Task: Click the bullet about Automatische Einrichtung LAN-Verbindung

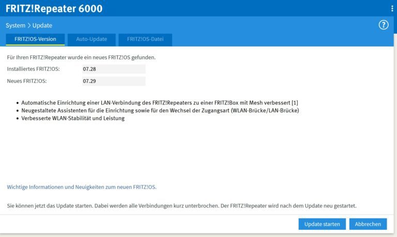Action: click(160, 102)
